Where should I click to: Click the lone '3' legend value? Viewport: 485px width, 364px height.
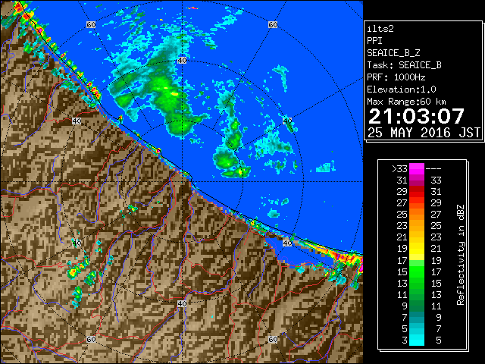click(405, 340)
